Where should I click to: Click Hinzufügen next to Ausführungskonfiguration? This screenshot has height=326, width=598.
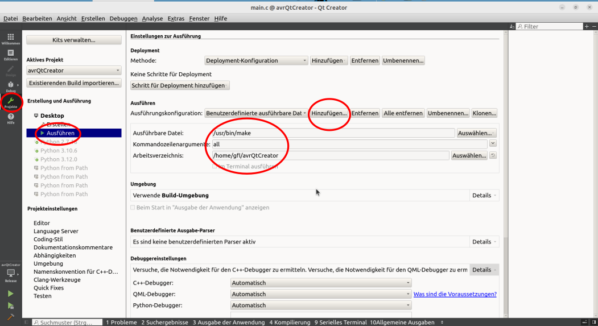[329, 113]
